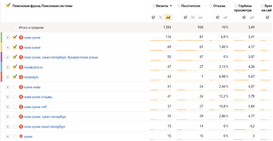The width and height of the screenshot is (273, 141).
Task: Expand the 'нова кухни спб' row
Action: (7, 107)
